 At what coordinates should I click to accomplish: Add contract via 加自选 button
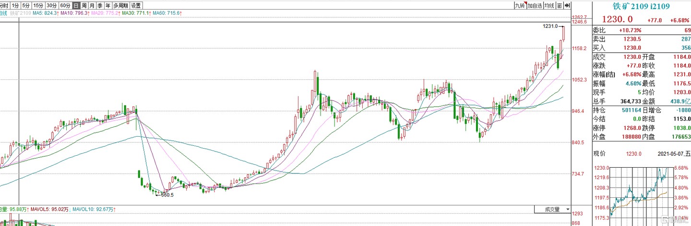click(535, 5)
